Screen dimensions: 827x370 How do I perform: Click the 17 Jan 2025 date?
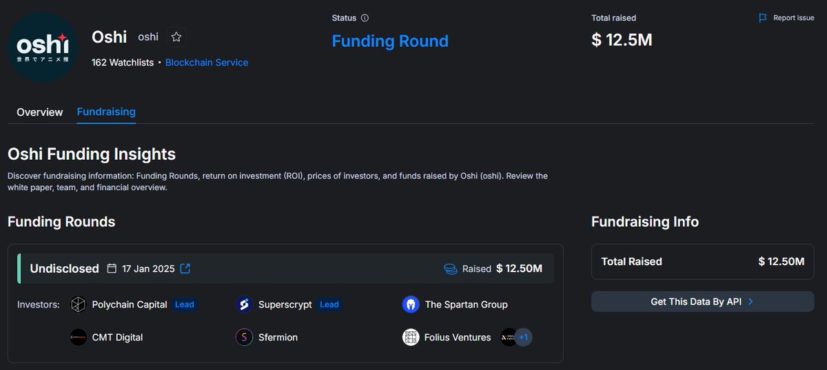coord(148,269)
